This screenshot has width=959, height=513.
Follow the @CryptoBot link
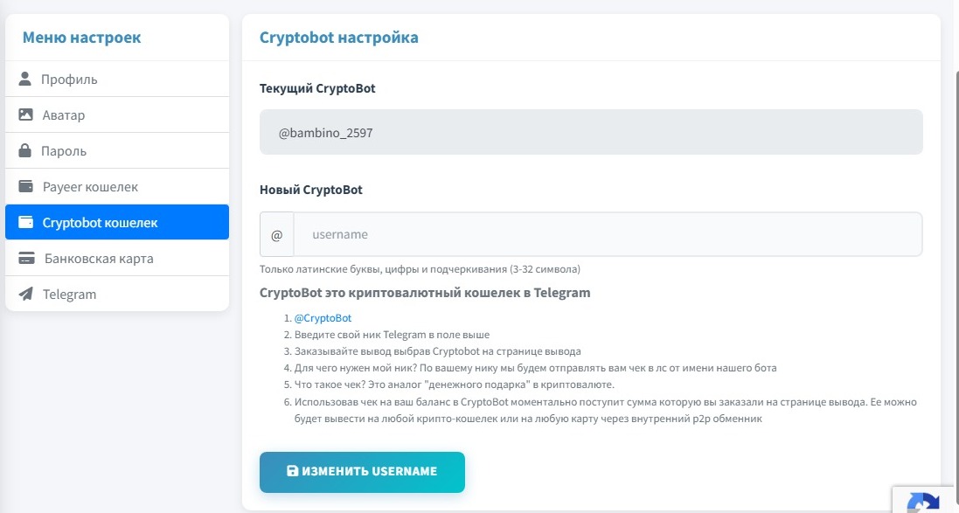pyautogui.click(x=323, y=318)
